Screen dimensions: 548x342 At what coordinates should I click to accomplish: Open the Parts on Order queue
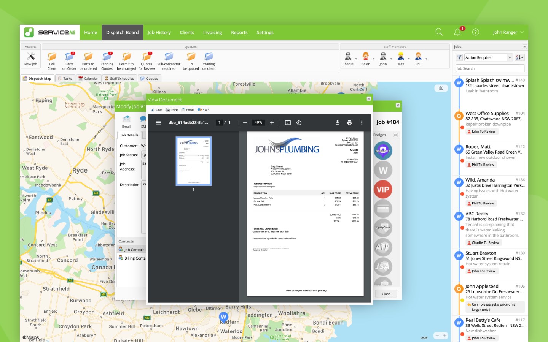(x=69, y=61)
